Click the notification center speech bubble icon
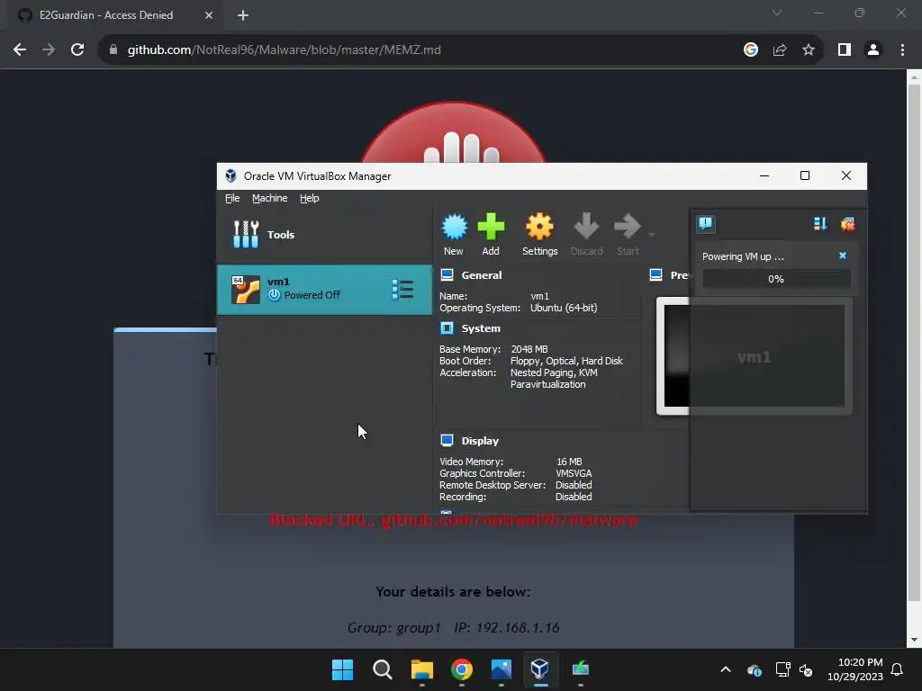Screen dimensions: 922x691 click(706, 223)
